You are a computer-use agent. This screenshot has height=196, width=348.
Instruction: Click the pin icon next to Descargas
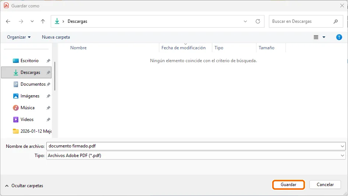[x=49, y=72]
